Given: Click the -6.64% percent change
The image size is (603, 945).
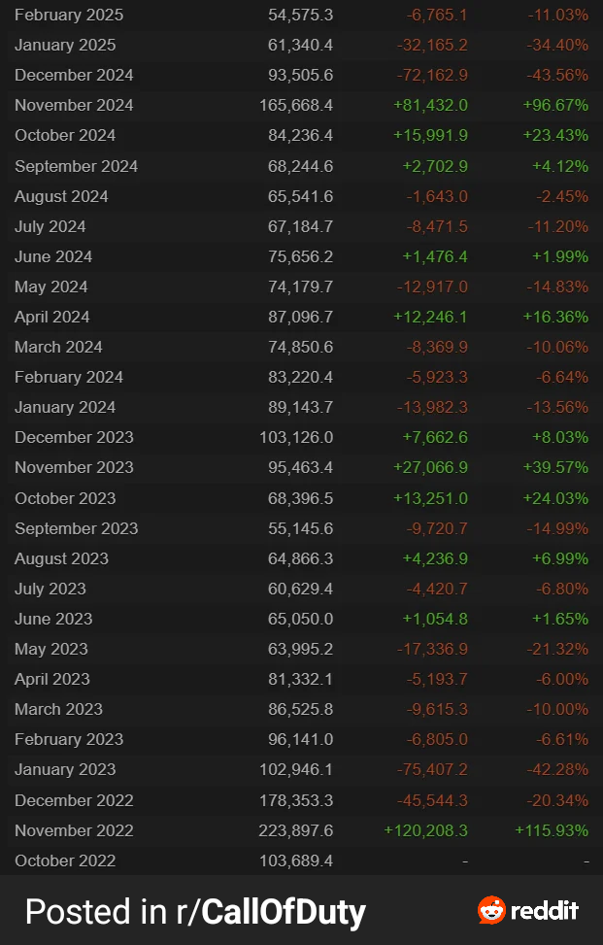Looking at the screenshot, I should tap(562, 377).
